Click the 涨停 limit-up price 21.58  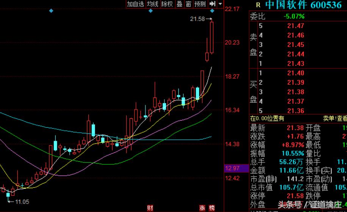click(295, 196)
